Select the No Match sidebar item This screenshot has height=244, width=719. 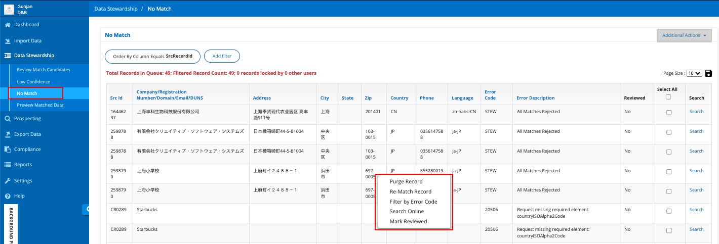[27, 93]
